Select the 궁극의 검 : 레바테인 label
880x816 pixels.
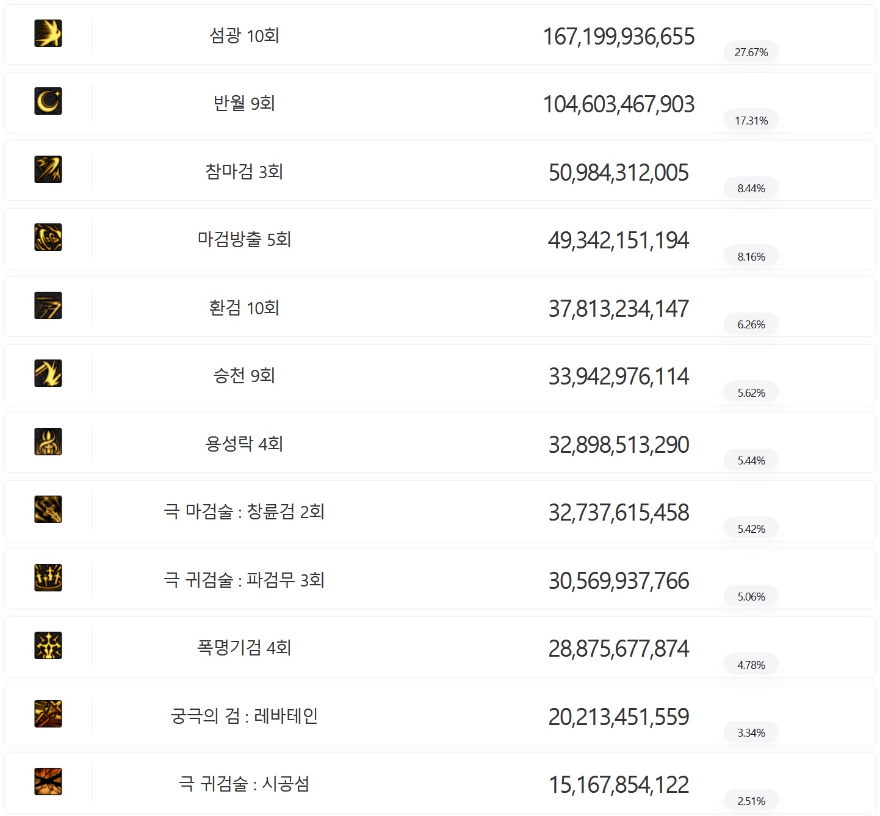click(x=244, y=716)
